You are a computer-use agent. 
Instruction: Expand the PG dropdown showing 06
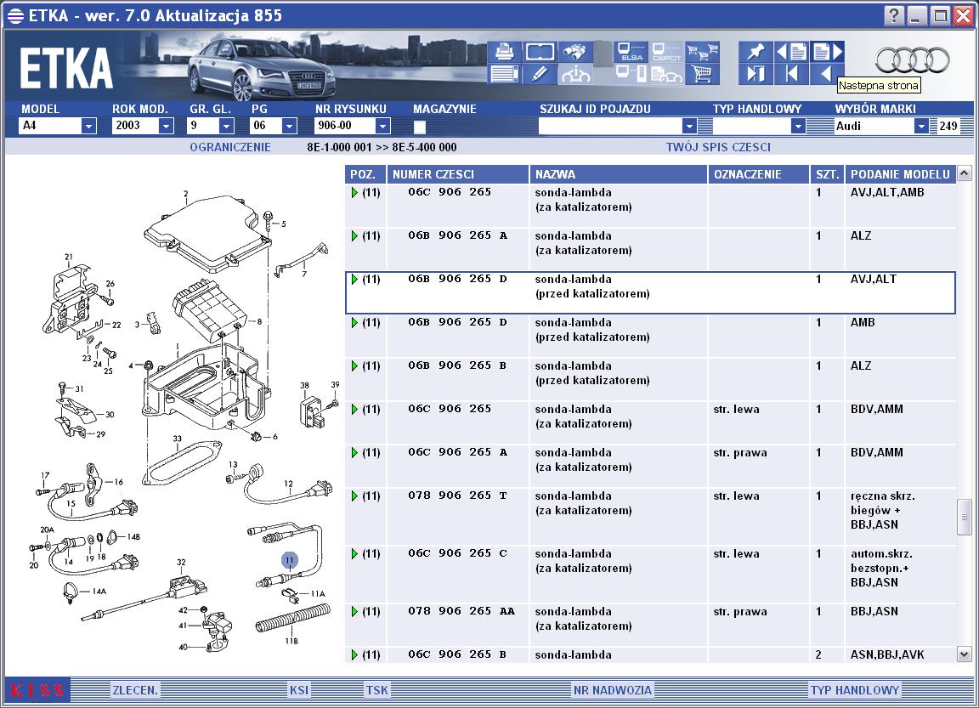[x=288, y=126]
